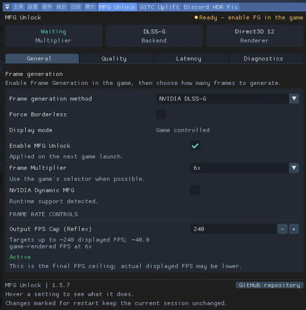Click the Waiting Multiplier status card
Image resolution: width=306 pixels, height=310 pixels.
[x=54, y=36]
